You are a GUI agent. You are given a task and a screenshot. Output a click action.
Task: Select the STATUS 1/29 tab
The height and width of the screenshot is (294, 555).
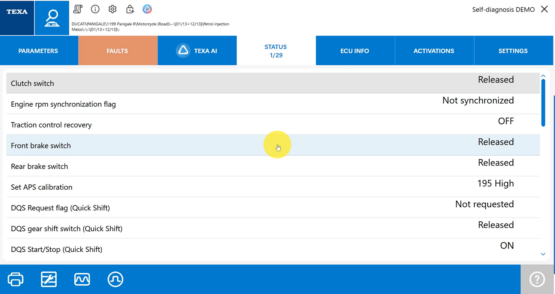point(276,51)
